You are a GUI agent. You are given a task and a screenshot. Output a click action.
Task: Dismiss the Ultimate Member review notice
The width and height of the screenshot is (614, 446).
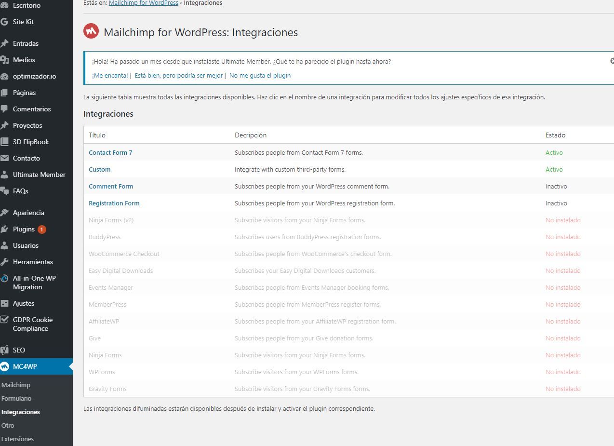[612, 61]
